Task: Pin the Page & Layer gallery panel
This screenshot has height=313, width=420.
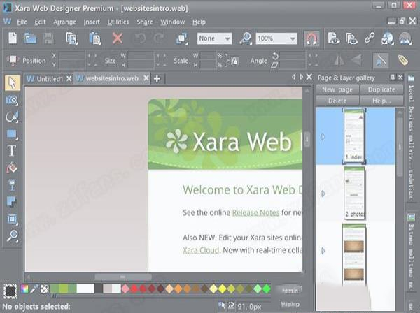Action: tap(393, 78)
